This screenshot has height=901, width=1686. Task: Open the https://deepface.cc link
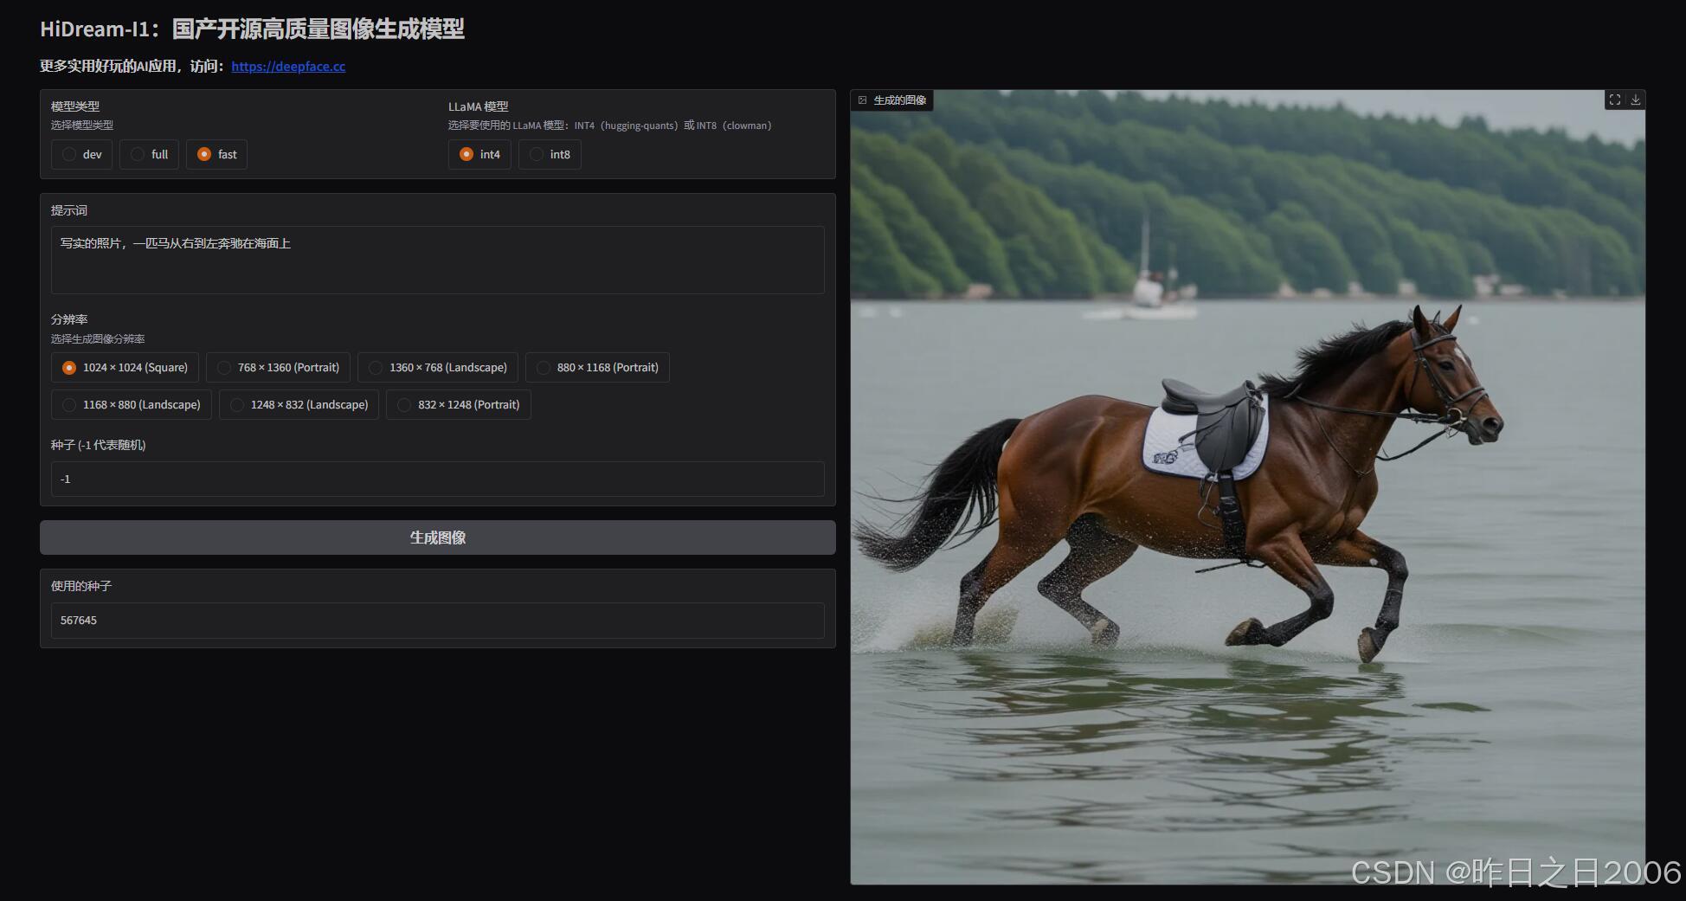(288, 67)
